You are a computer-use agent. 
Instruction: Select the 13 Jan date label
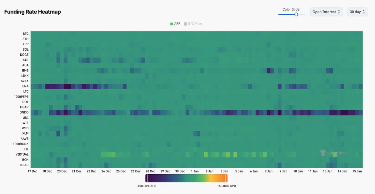click(327, 171)
